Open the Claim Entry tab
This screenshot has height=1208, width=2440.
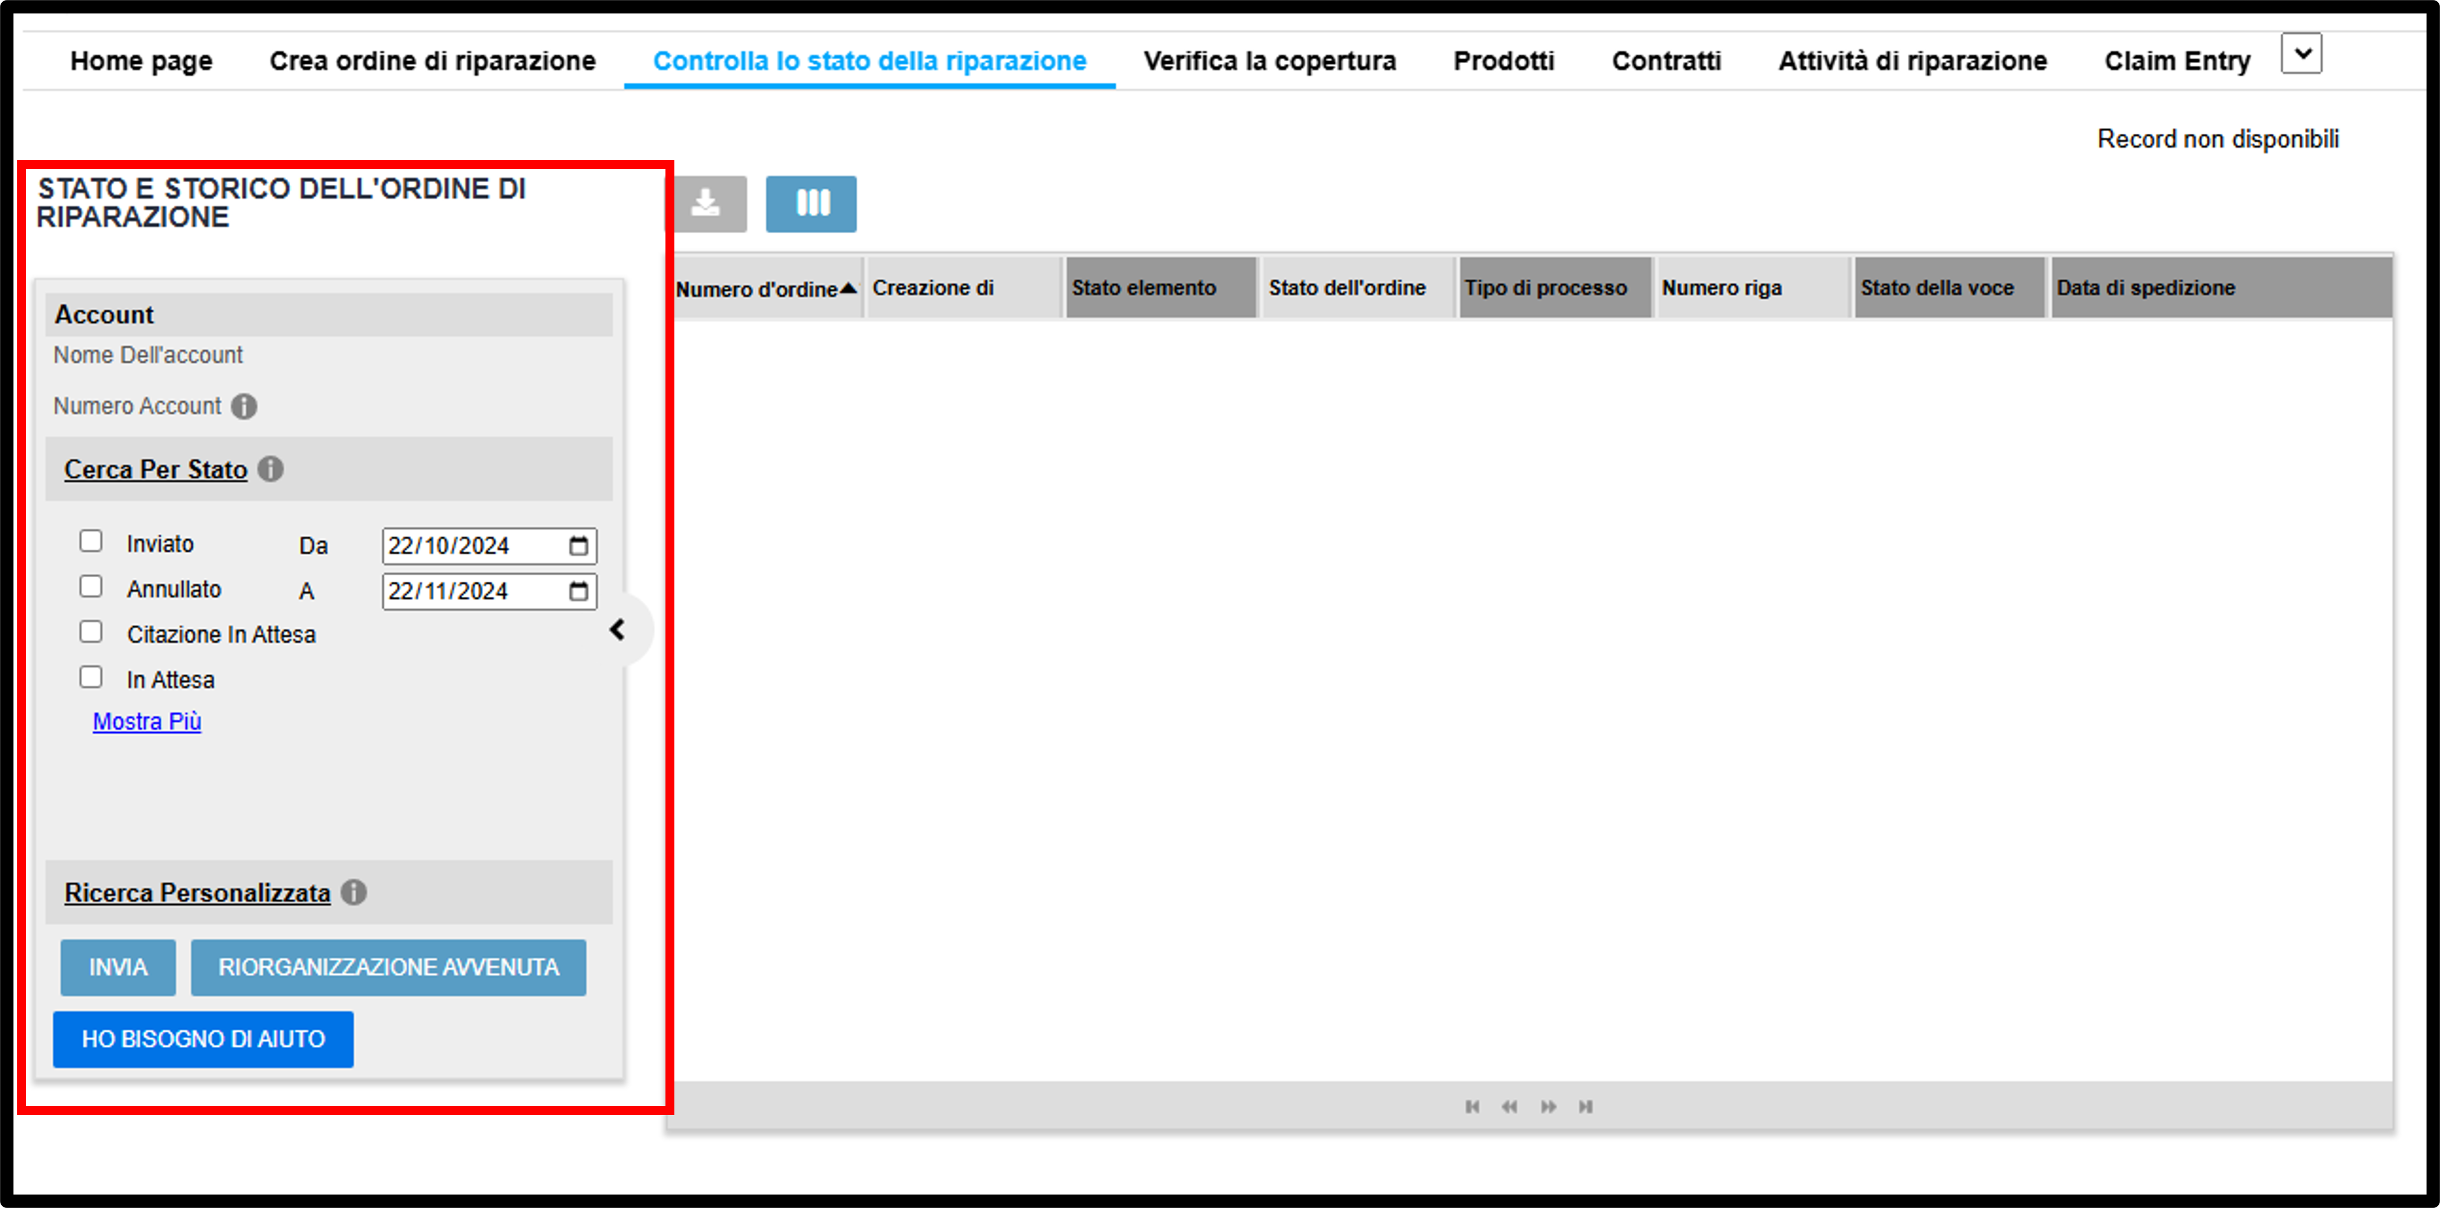pyautogui.click(x=2177, y=61)
